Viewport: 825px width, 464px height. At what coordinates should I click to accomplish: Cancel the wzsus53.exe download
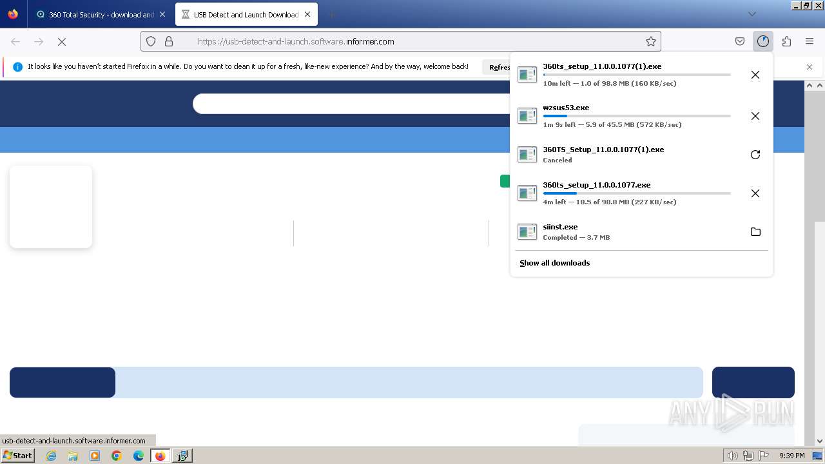click(755, 116)
